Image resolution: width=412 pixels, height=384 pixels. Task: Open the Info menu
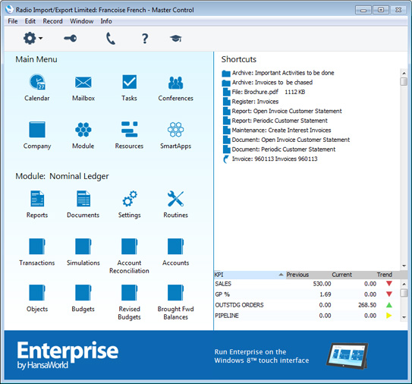click(106, 21)
